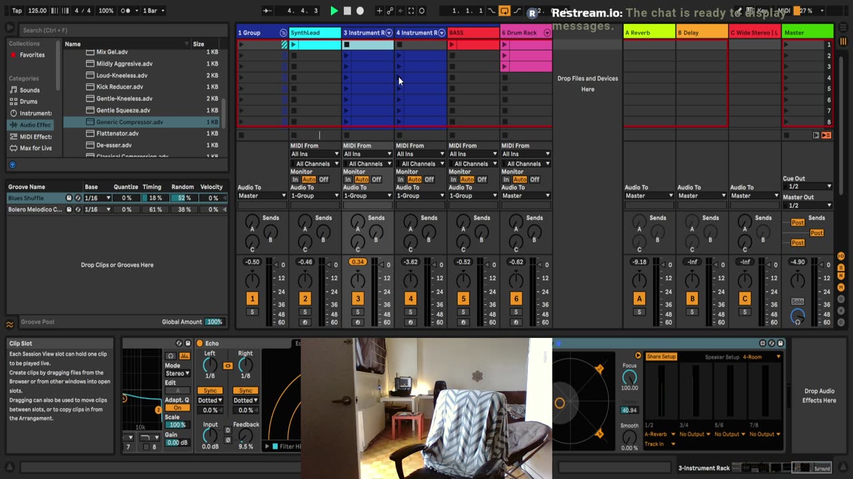Launch the first clip in BASS track
This screenshot has height=479, width=853.
click(x=452, y=45)
